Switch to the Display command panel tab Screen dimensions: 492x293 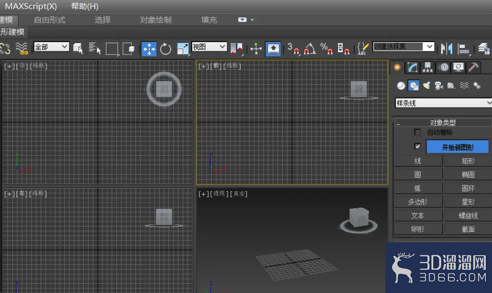458,67
